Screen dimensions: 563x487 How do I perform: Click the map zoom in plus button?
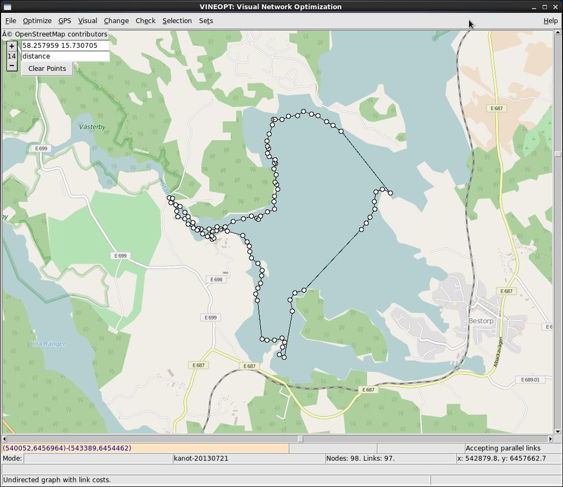(12, 46)
